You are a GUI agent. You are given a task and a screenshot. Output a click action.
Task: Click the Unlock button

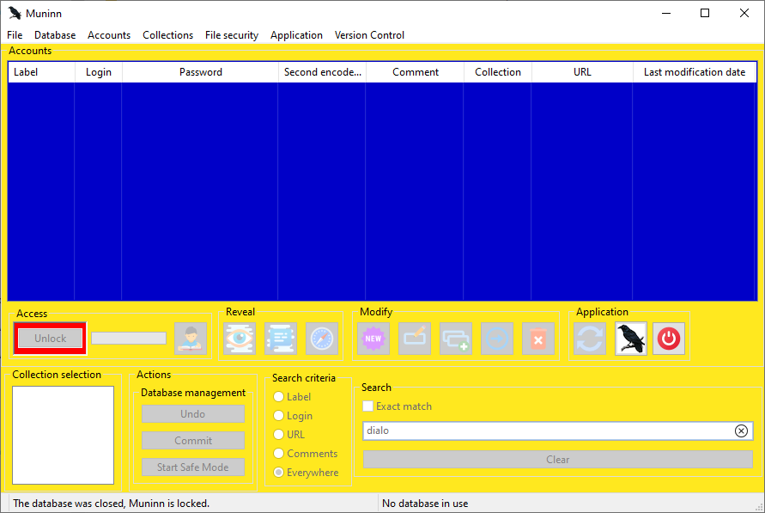[x=51, y=339]
